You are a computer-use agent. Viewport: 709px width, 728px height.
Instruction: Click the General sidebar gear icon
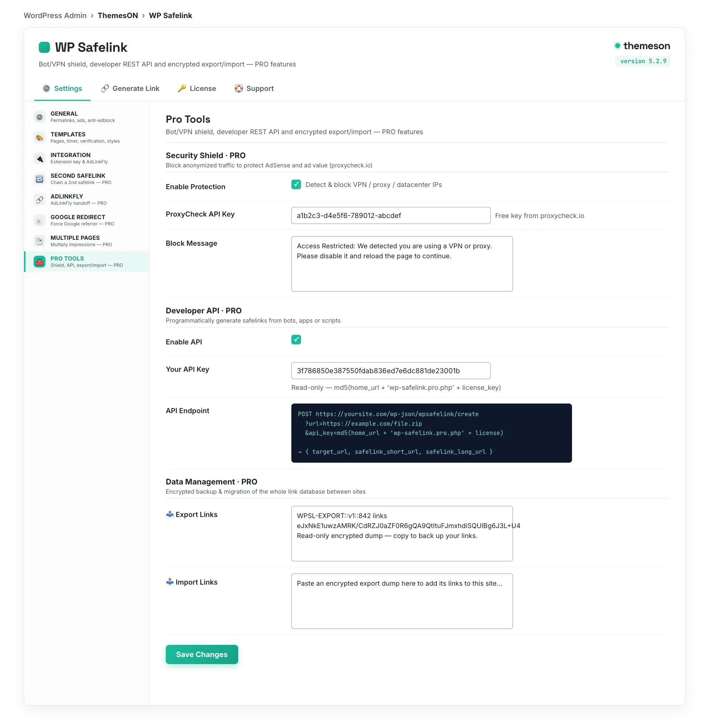click(40, 117)
